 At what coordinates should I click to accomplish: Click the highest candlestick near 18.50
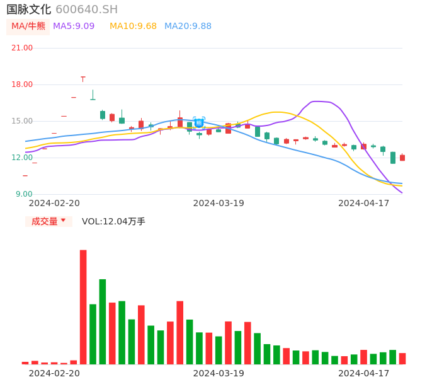(x=83, y=79)
